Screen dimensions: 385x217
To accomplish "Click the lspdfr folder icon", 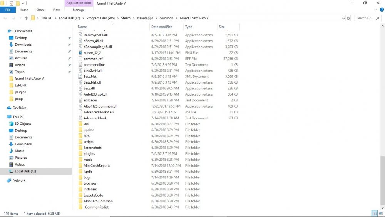I will [x=80, y=171].
